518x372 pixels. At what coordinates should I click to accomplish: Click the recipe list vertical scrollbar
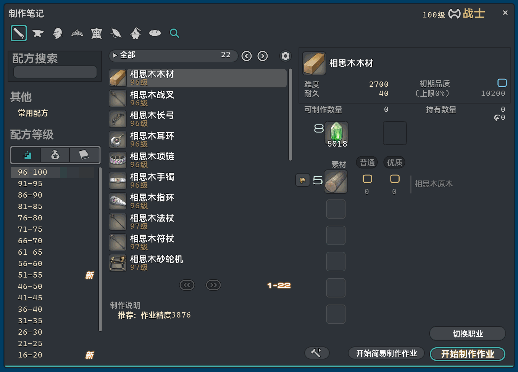(x=290, y=114)
